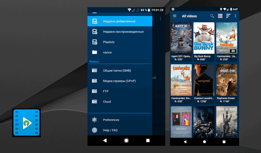
Task: Open the sort order icon
Action: pos(228,16)
